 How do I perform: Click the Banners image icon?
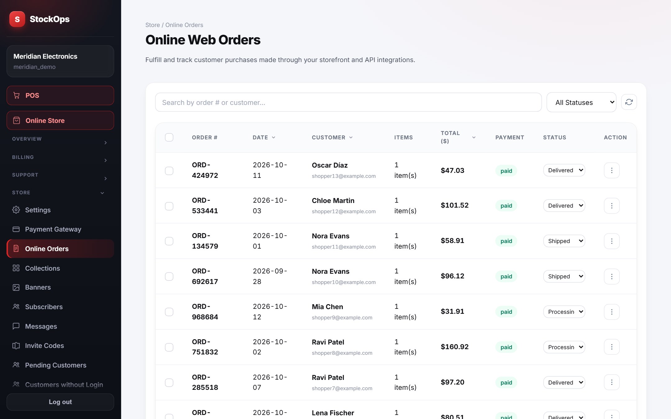tap(16, 287)
